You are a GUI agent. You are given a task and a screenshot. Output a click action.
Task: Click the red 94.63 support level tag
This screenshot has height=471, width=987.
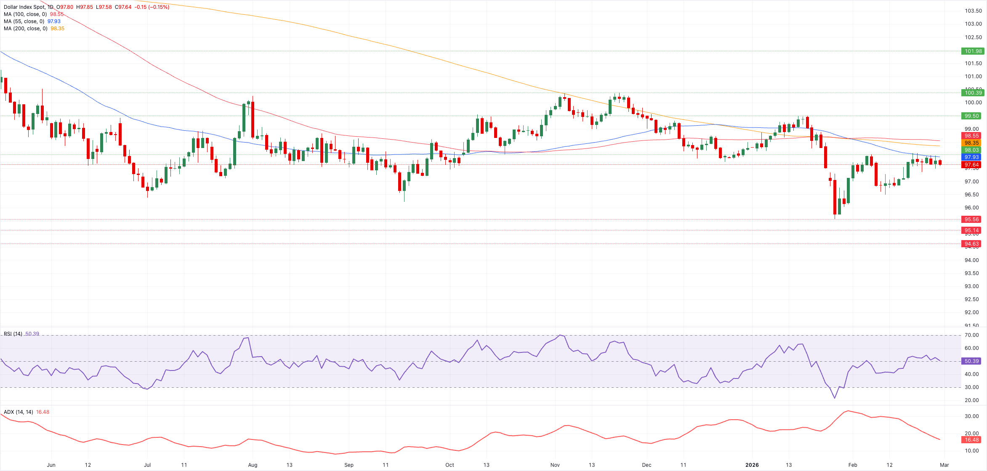click(972, 244)
